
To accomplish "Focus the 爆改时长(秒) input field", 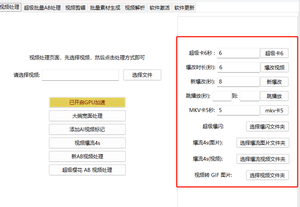I will click(x=239, y=67).
